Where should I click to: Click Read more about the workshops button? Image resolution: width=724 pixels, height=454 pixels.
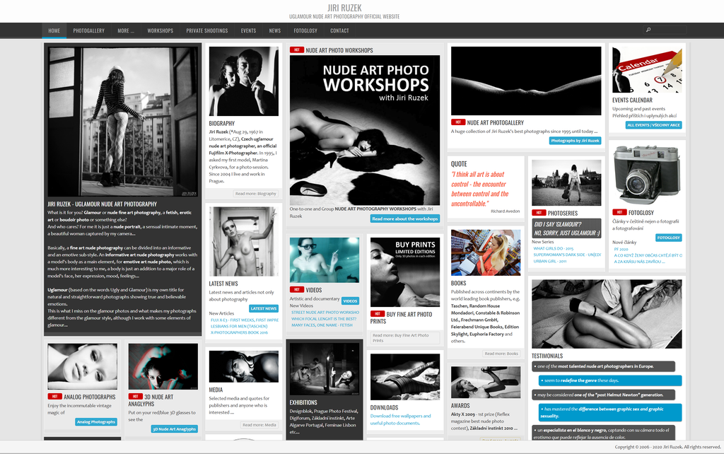(405, 219)
